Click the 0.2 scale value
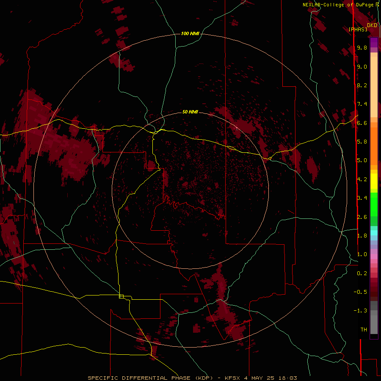The image size is (381, 381). point(362,273)
